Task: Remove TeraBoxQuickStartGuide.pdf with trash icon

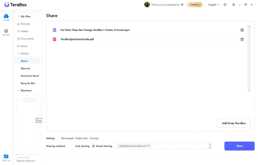Action: pyautogui.click(x=242, y=39)
